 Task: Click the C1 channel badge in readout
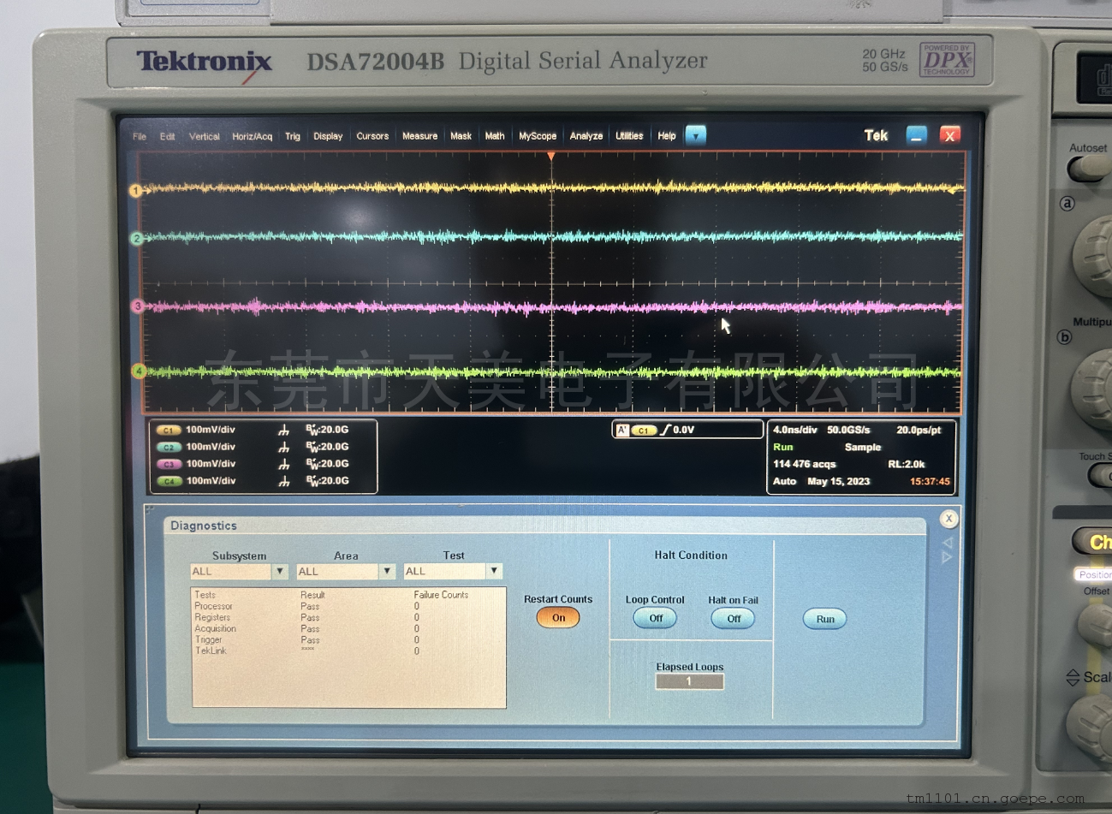point(169,431)
